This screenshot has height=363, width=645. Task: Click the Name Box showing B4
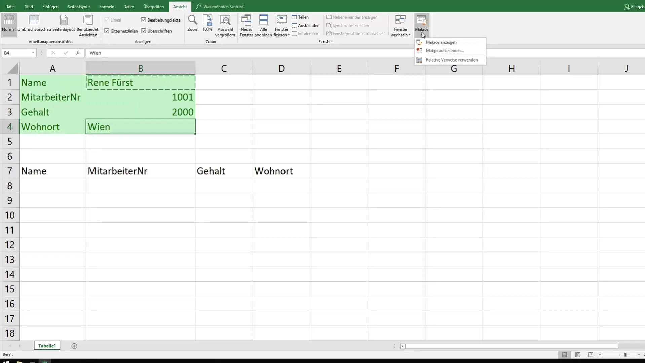(16, 53)
